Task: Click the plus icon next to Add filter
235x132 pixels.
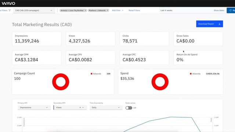Action: point(123,11)
